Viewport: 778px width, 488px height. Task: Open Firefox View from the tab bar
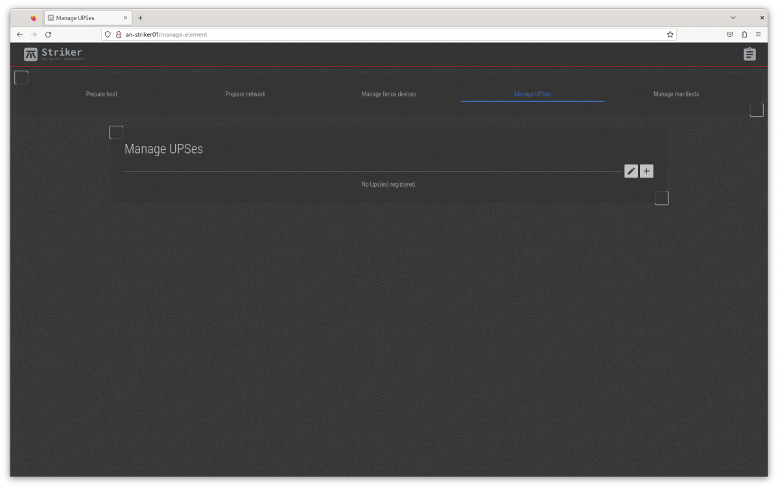(34, 18)
